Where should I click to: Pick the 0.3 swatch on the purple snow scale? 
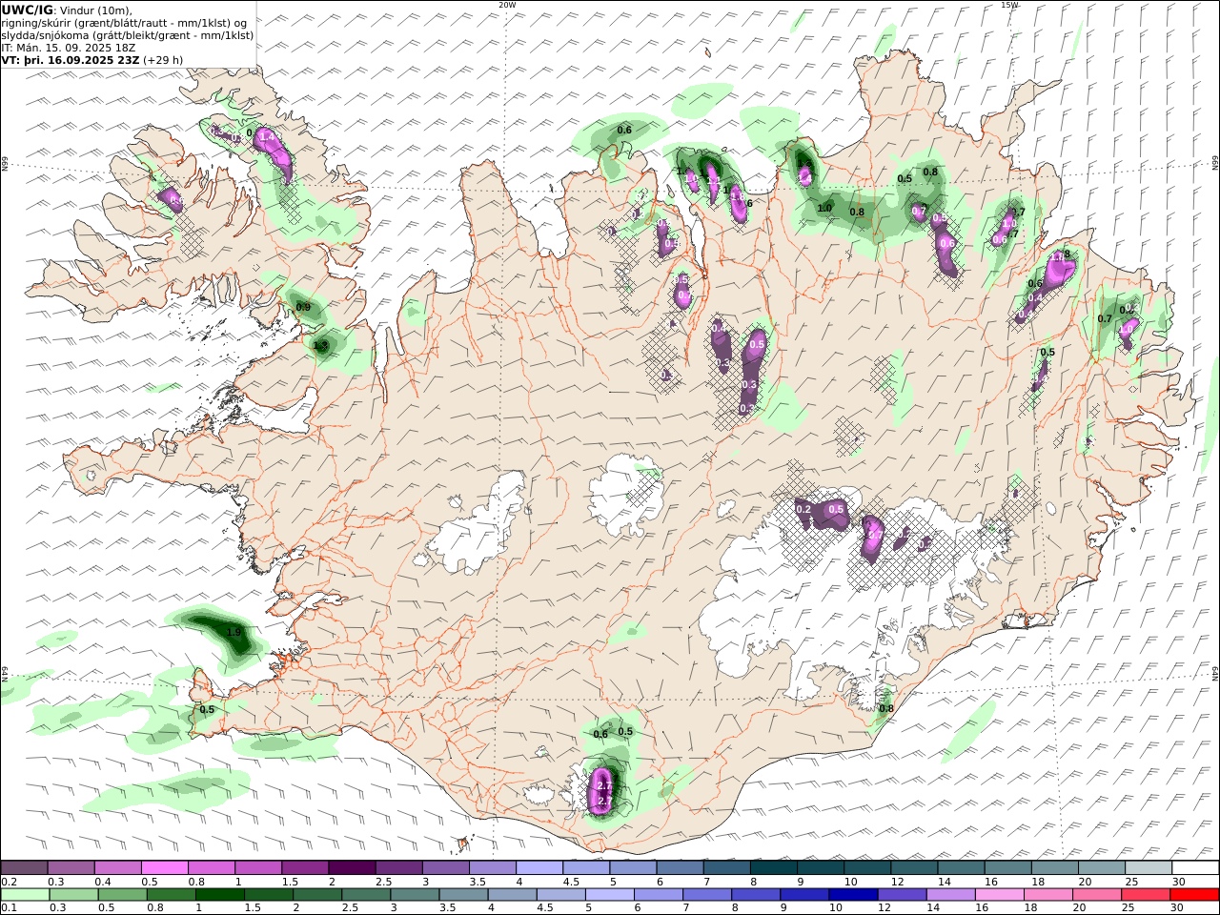point(71,867)
